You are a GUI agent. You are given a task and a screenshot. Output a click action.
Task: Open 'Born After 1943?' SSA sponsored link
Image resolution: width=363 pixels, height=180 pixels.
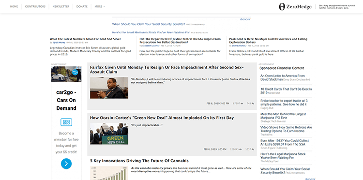[285, 143]
